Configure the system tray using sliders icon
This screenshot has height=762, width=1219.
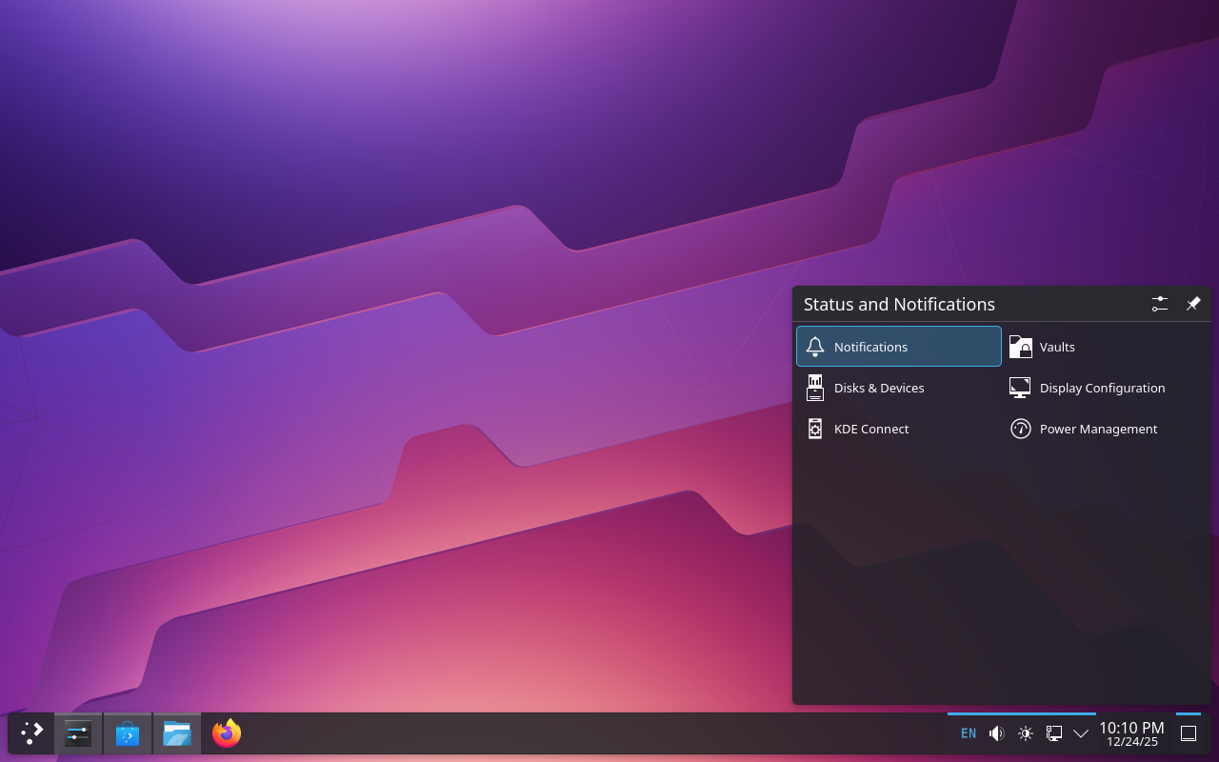pyautogui.click(x=1159, y=304)
